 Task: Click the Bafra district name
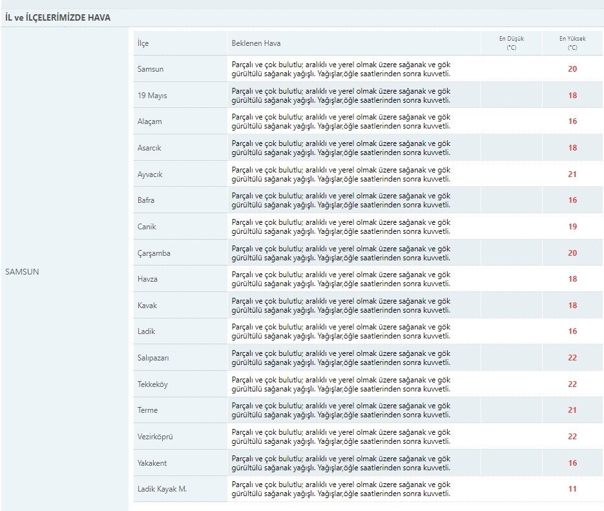click(x=146, y=200)
